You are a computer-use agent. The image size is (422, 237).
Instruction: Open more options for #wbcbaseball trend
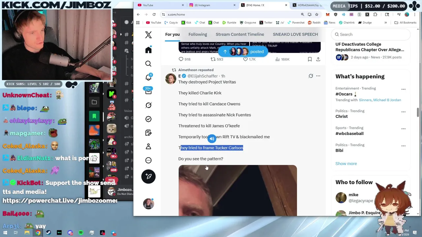pyautogui.click(x=403, y=129)
